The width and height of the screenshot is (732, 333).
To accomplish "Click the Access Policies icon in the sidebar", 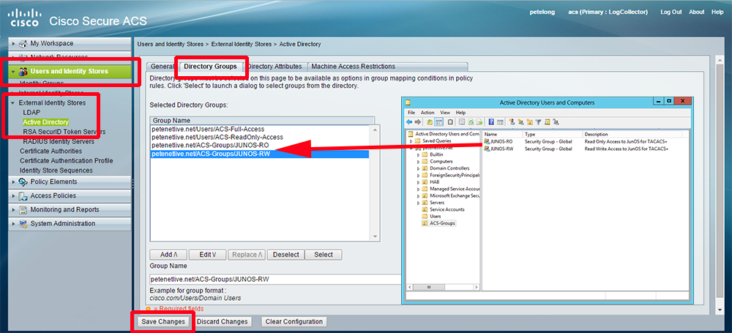I will coord(23,195).
